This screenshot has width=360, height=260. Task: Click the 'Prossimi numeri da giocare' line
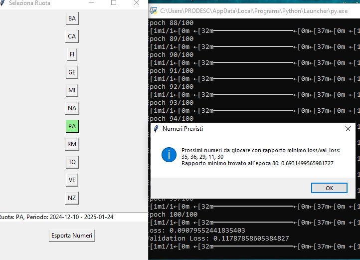pyautogui.click(x=261, y=150)
